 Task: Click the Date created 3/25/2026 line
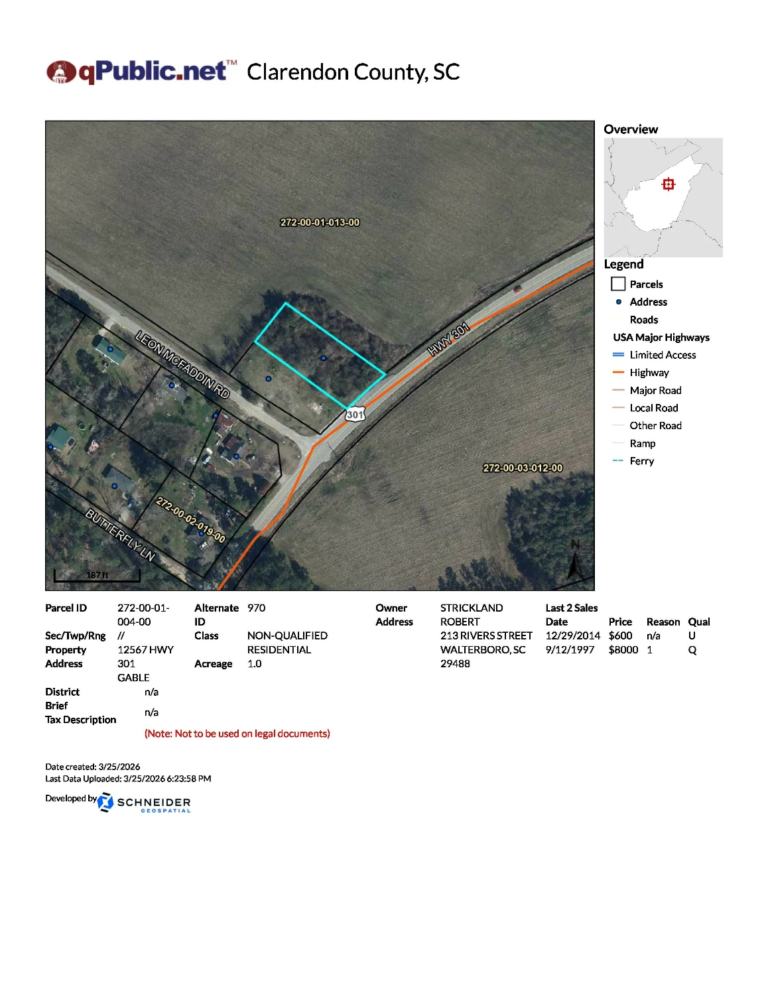[x=93, y=767]
